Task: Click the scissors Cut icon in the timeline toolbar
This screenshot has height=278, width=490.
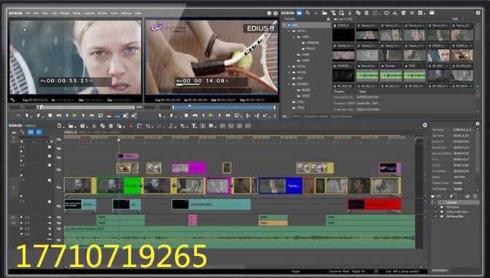Action: (x=94, y=126)
